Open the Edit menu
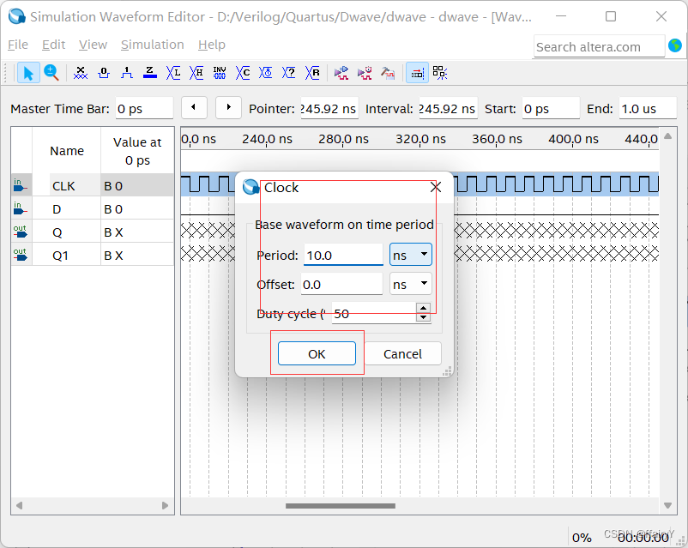The width and height of the screenshot is (688, 548). tap(53, 45)
